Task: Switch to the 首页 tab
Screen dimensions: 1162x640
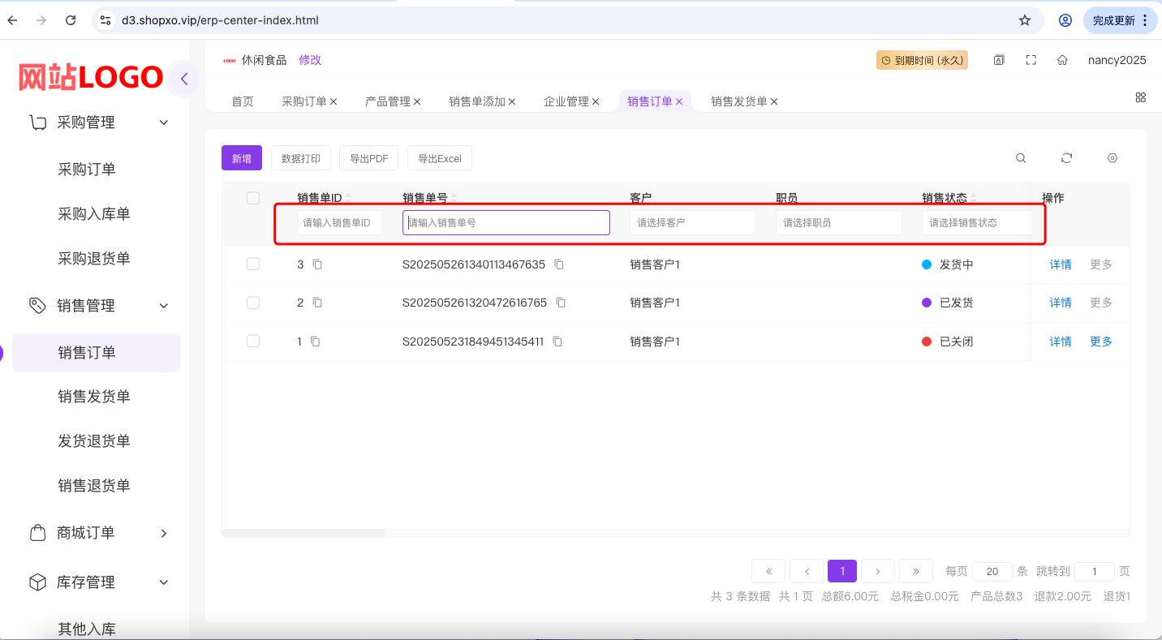Action: click(243, 101)
